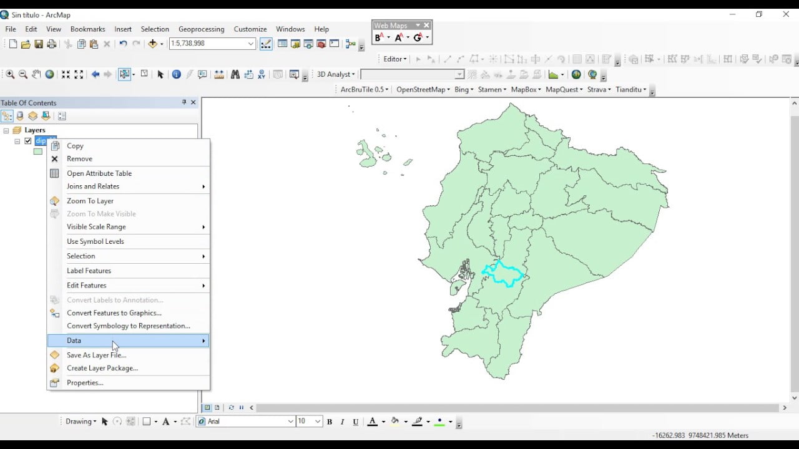Open the Geoprocessing menu

[201, 29]
